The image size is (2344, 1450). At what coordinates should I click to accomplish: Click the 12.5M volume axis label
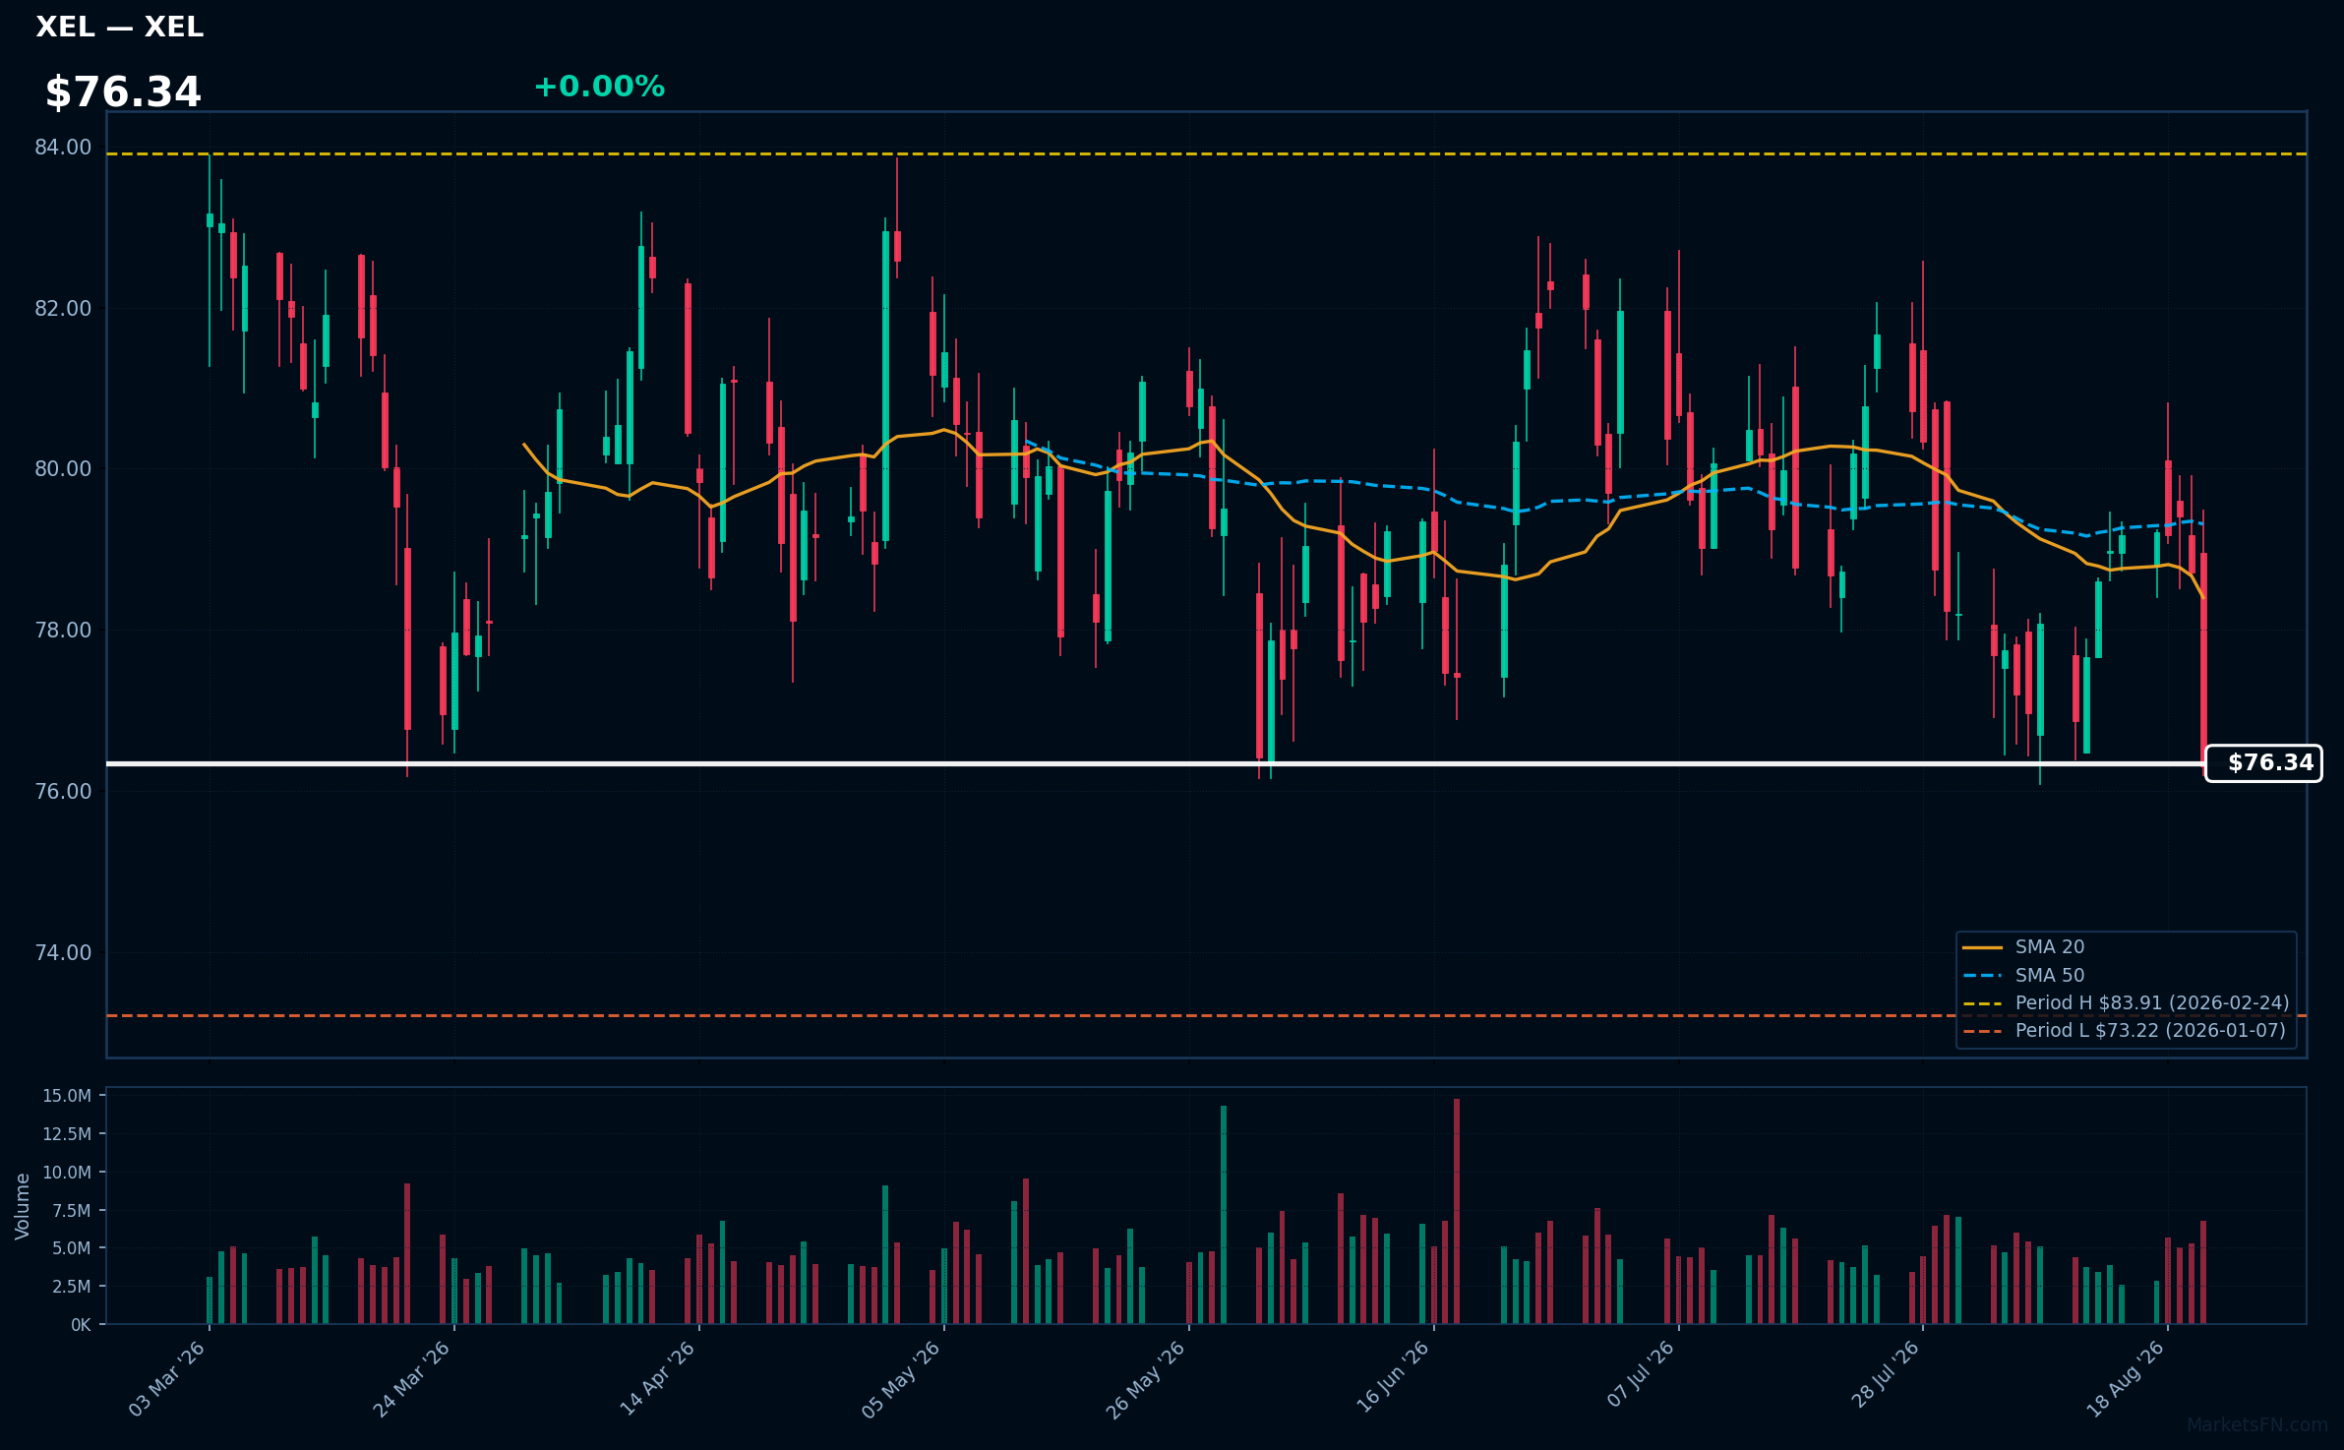[67, 1134]
